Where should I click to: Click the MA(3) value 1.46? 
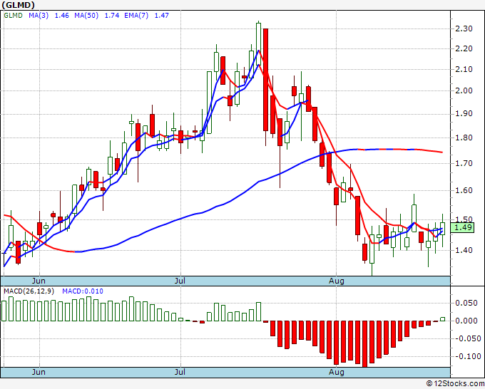tap(61, 16)
